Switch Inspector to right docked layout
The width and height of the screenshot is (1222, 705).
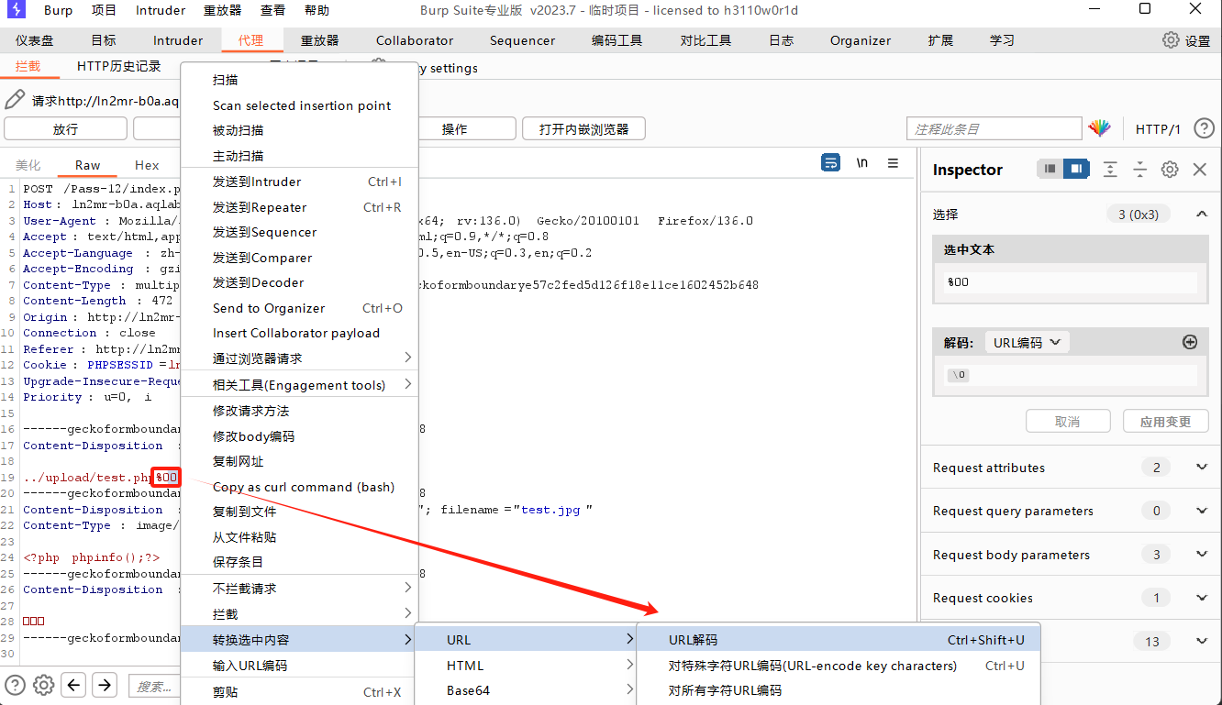[1076, 169]
